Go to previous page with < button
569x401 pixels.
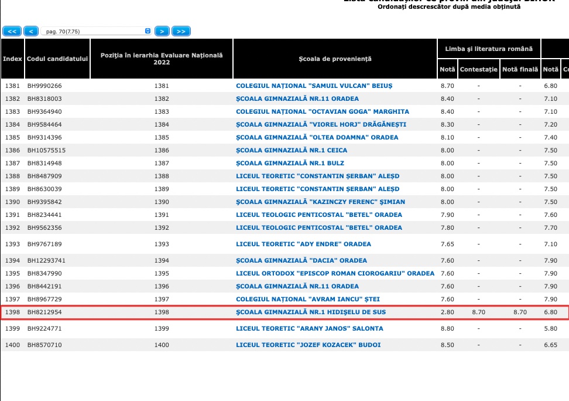click(31, 31)
